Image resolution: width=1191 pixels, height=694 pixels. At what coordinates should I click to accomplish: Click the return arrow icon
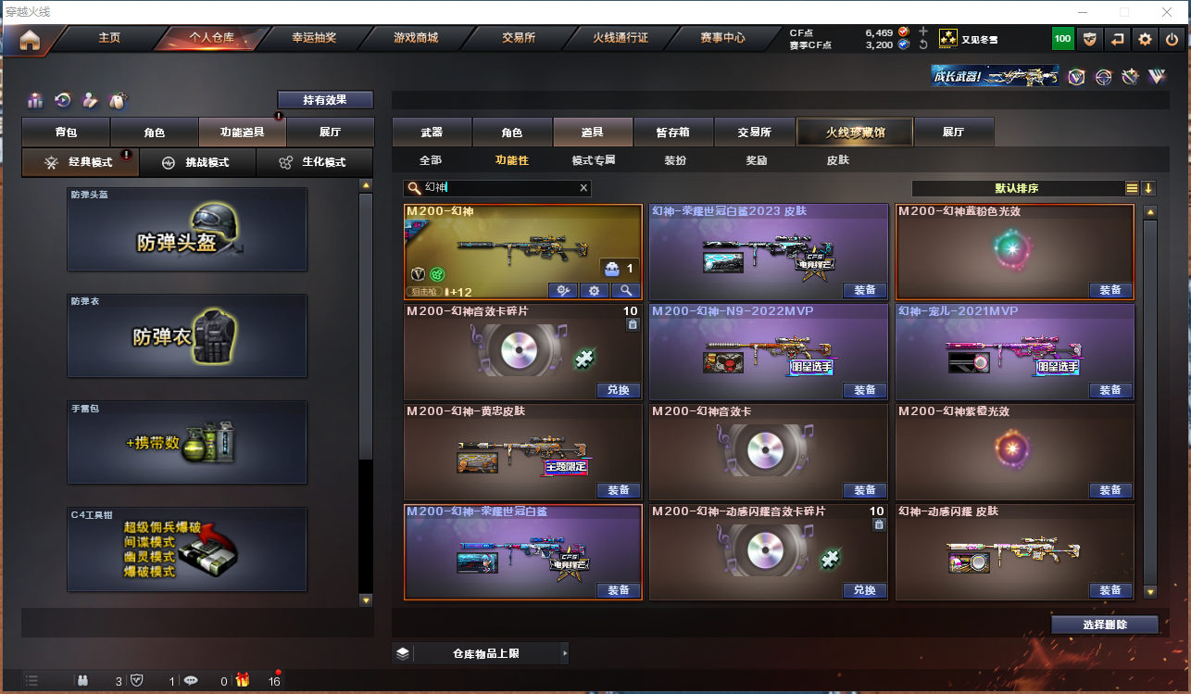click(x=1118, y=39)
